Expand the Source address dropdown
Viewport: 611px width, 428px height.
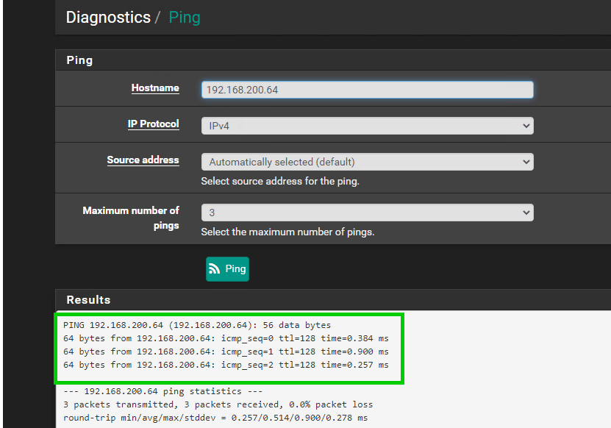[x=367, y=162]
